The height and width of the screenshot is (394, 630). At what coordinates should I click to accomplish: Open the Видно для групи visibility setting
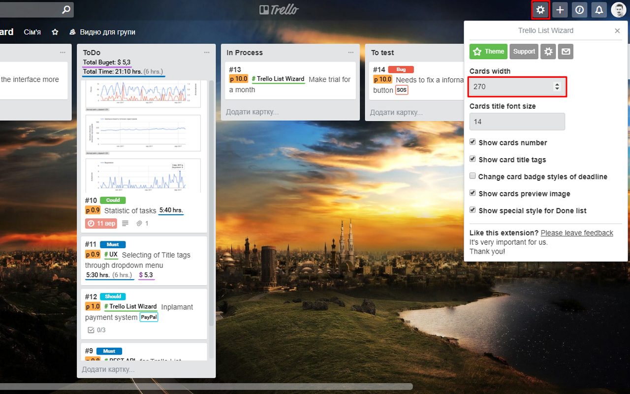click(x=102, y=32)
